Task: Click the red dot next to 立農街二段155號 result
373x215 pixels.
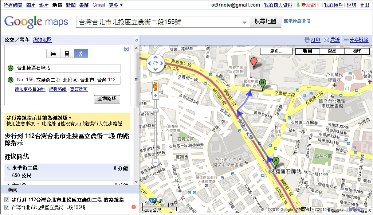Action: tap(134, 207)
